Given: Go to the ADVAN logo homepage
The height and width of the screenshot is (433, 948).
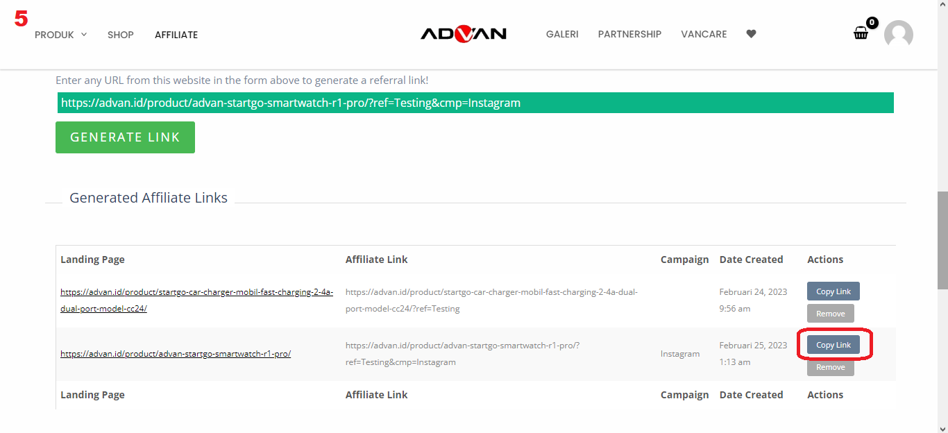Looking at the screenshot, I should point(464,34).
